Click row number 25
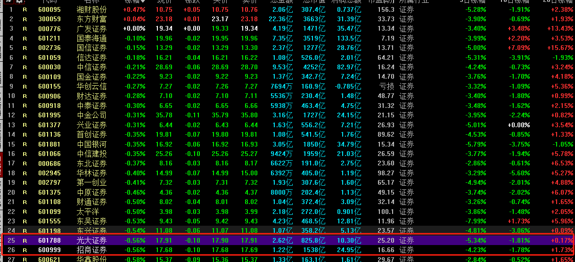575x262 pixels. pos(11,240)
